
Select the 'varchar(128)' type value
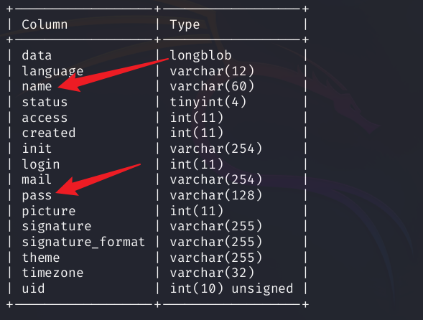pyautogui.click(x=216, y=195)
